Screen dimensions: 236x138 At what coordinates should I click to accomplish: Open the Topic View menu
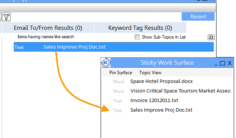(150, 73)
